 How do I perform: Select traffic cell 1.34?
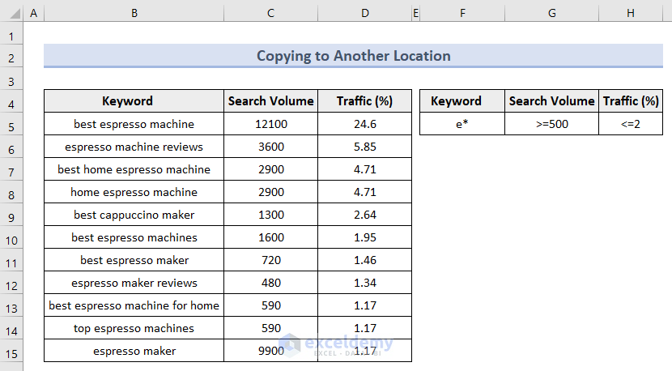click(364, 283)
